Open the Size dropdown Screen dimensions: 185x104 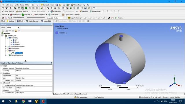(5, 14)
